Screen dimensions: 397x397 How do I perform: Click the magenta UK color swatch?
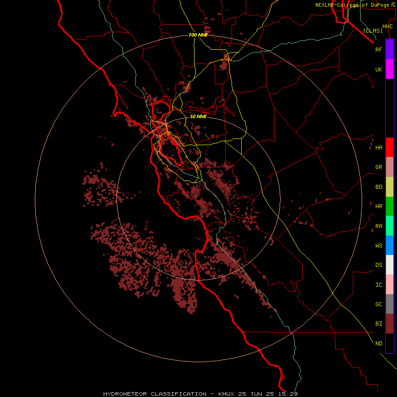point(390,69)
